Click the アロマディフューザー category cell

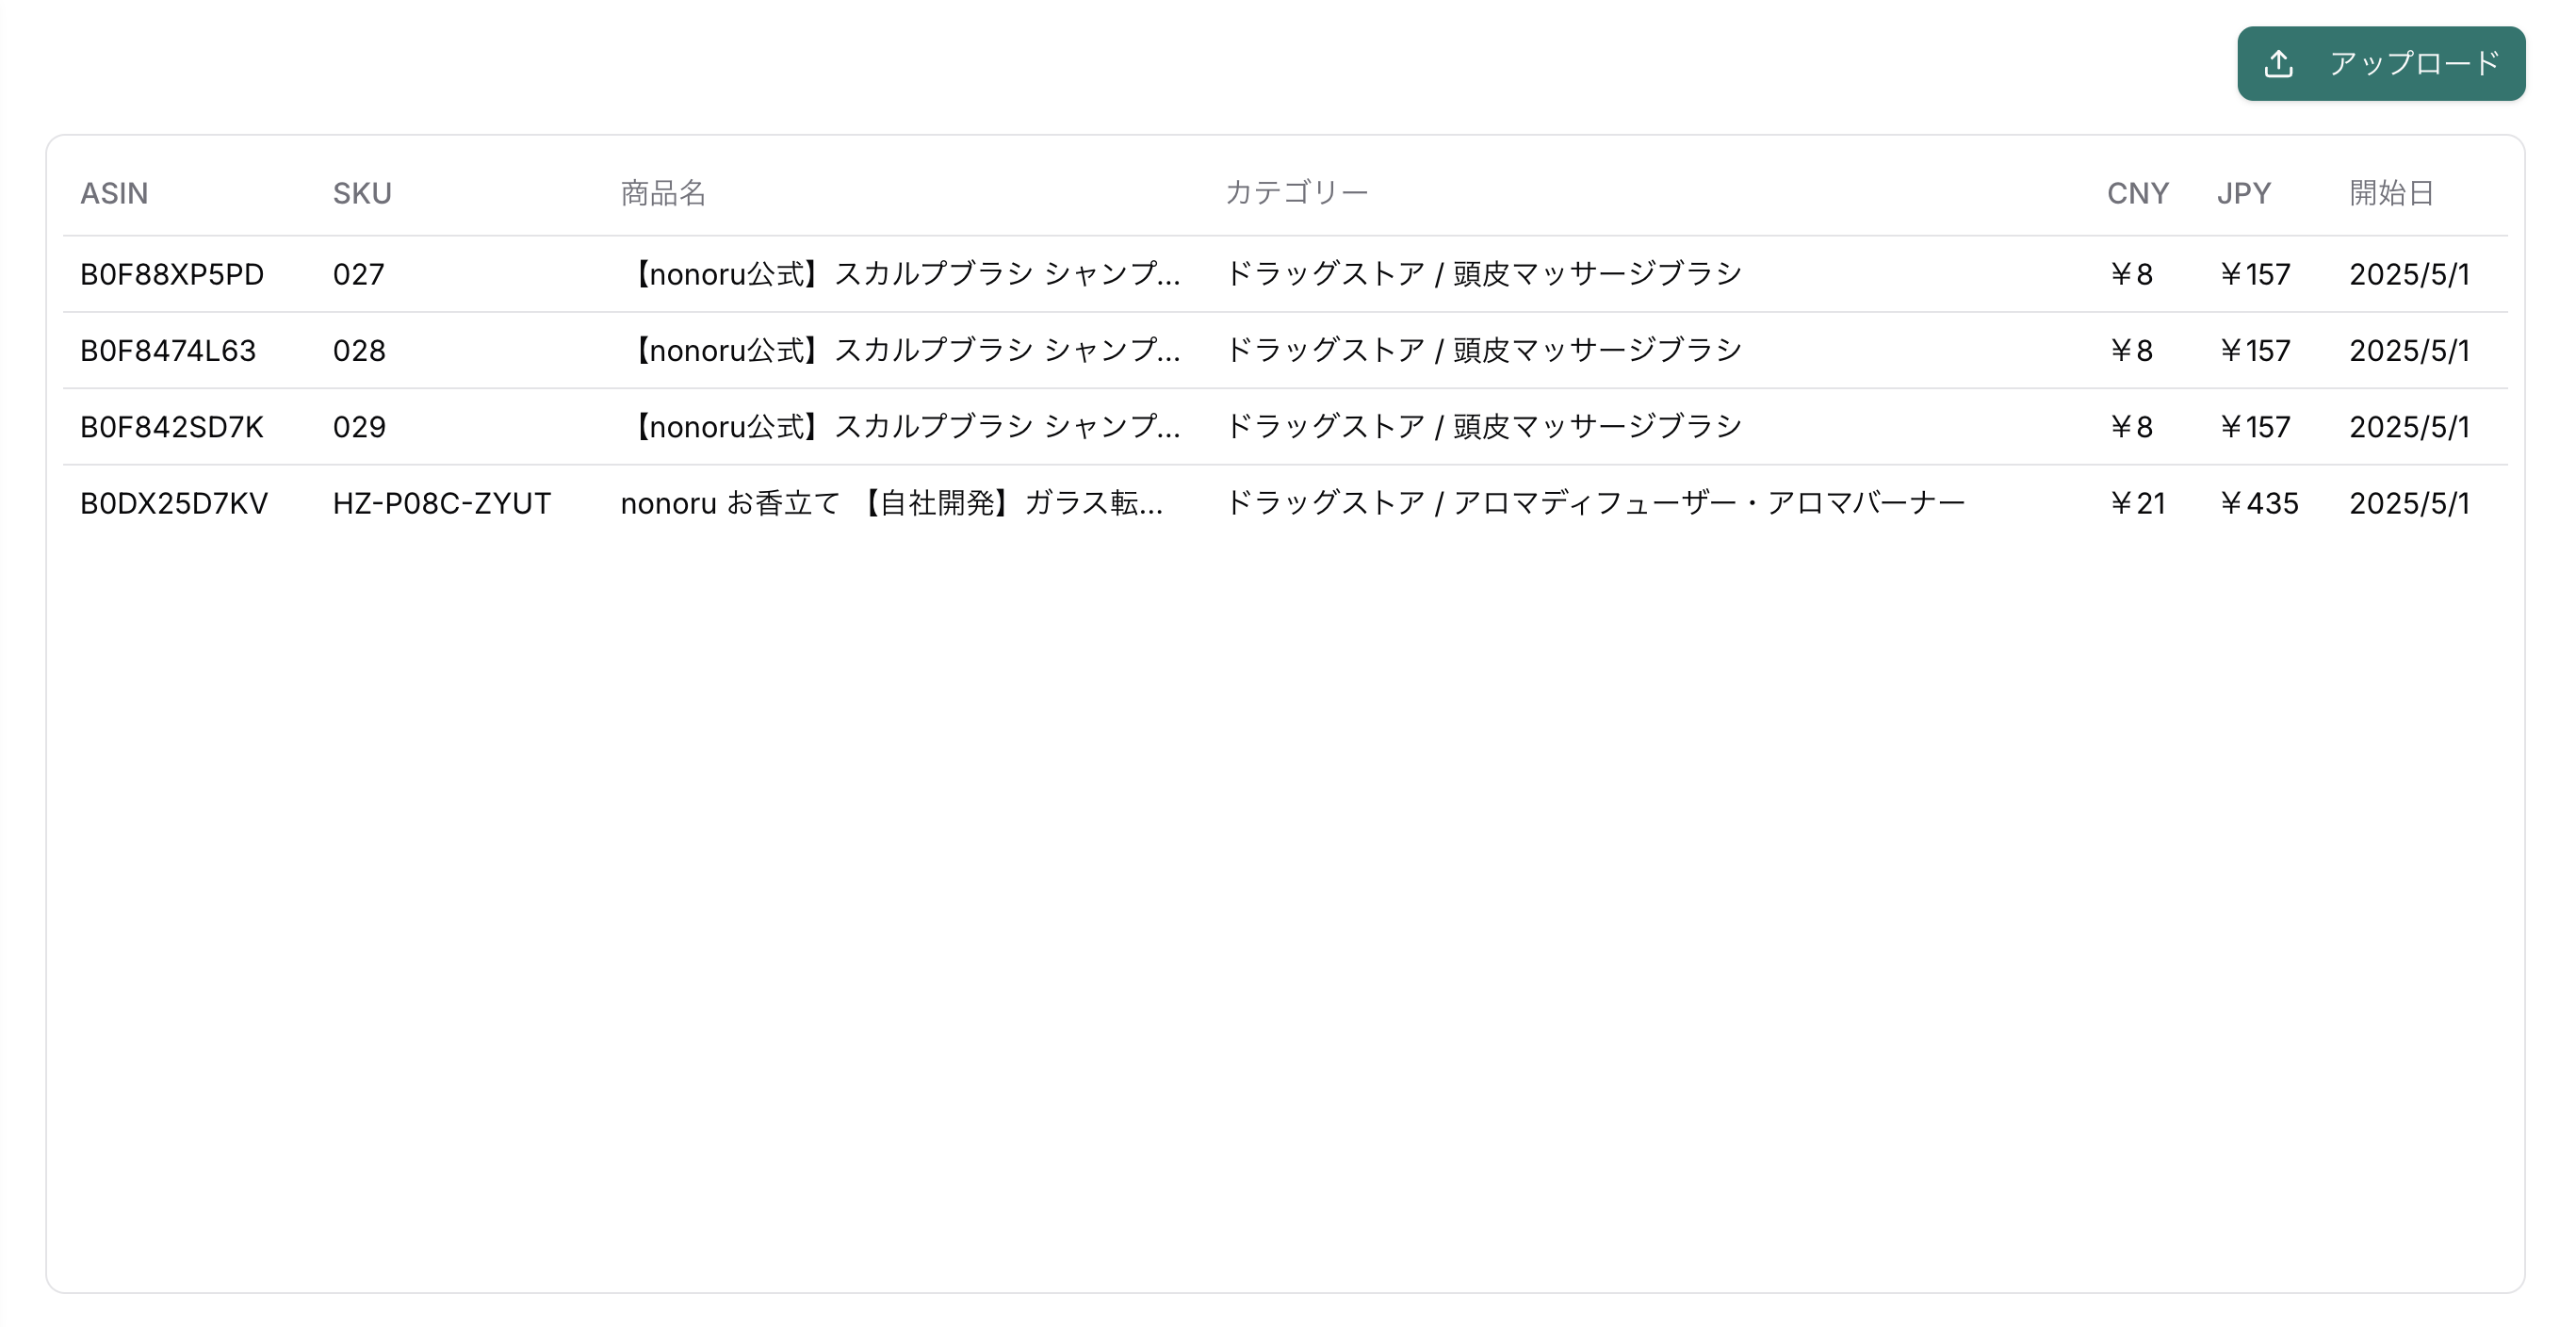pyautogui.click(x=1594, y=503)
